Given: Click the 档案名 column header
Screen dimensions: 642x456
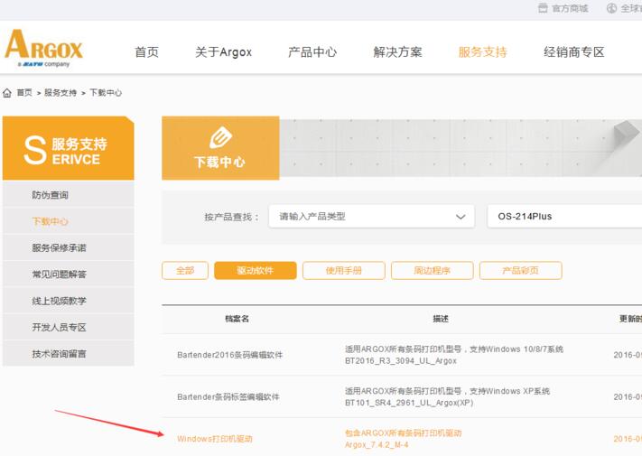Looking at the screenshot, I should (x=237, y=319).
